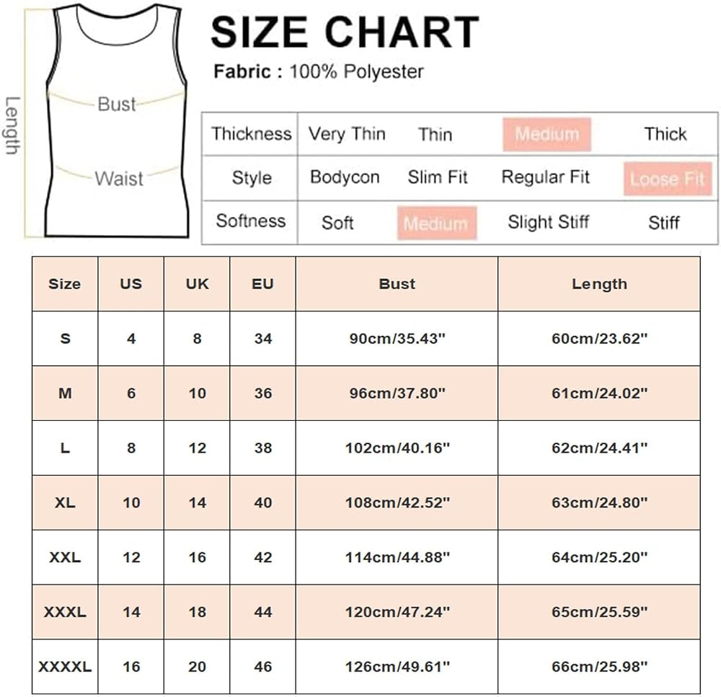The height and width of the screenshot is (697, 721).
Task: Select the highlighted Medium thickness option
Action: click(x=547, y=134)
